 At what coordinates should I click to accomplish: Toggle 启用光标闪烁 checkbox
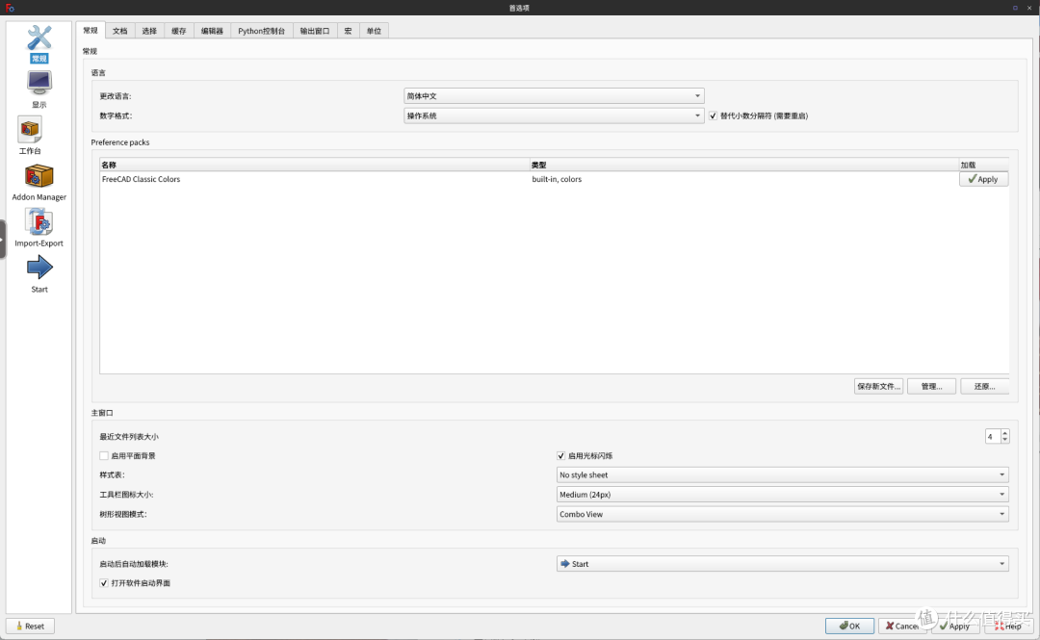point(561,455)
